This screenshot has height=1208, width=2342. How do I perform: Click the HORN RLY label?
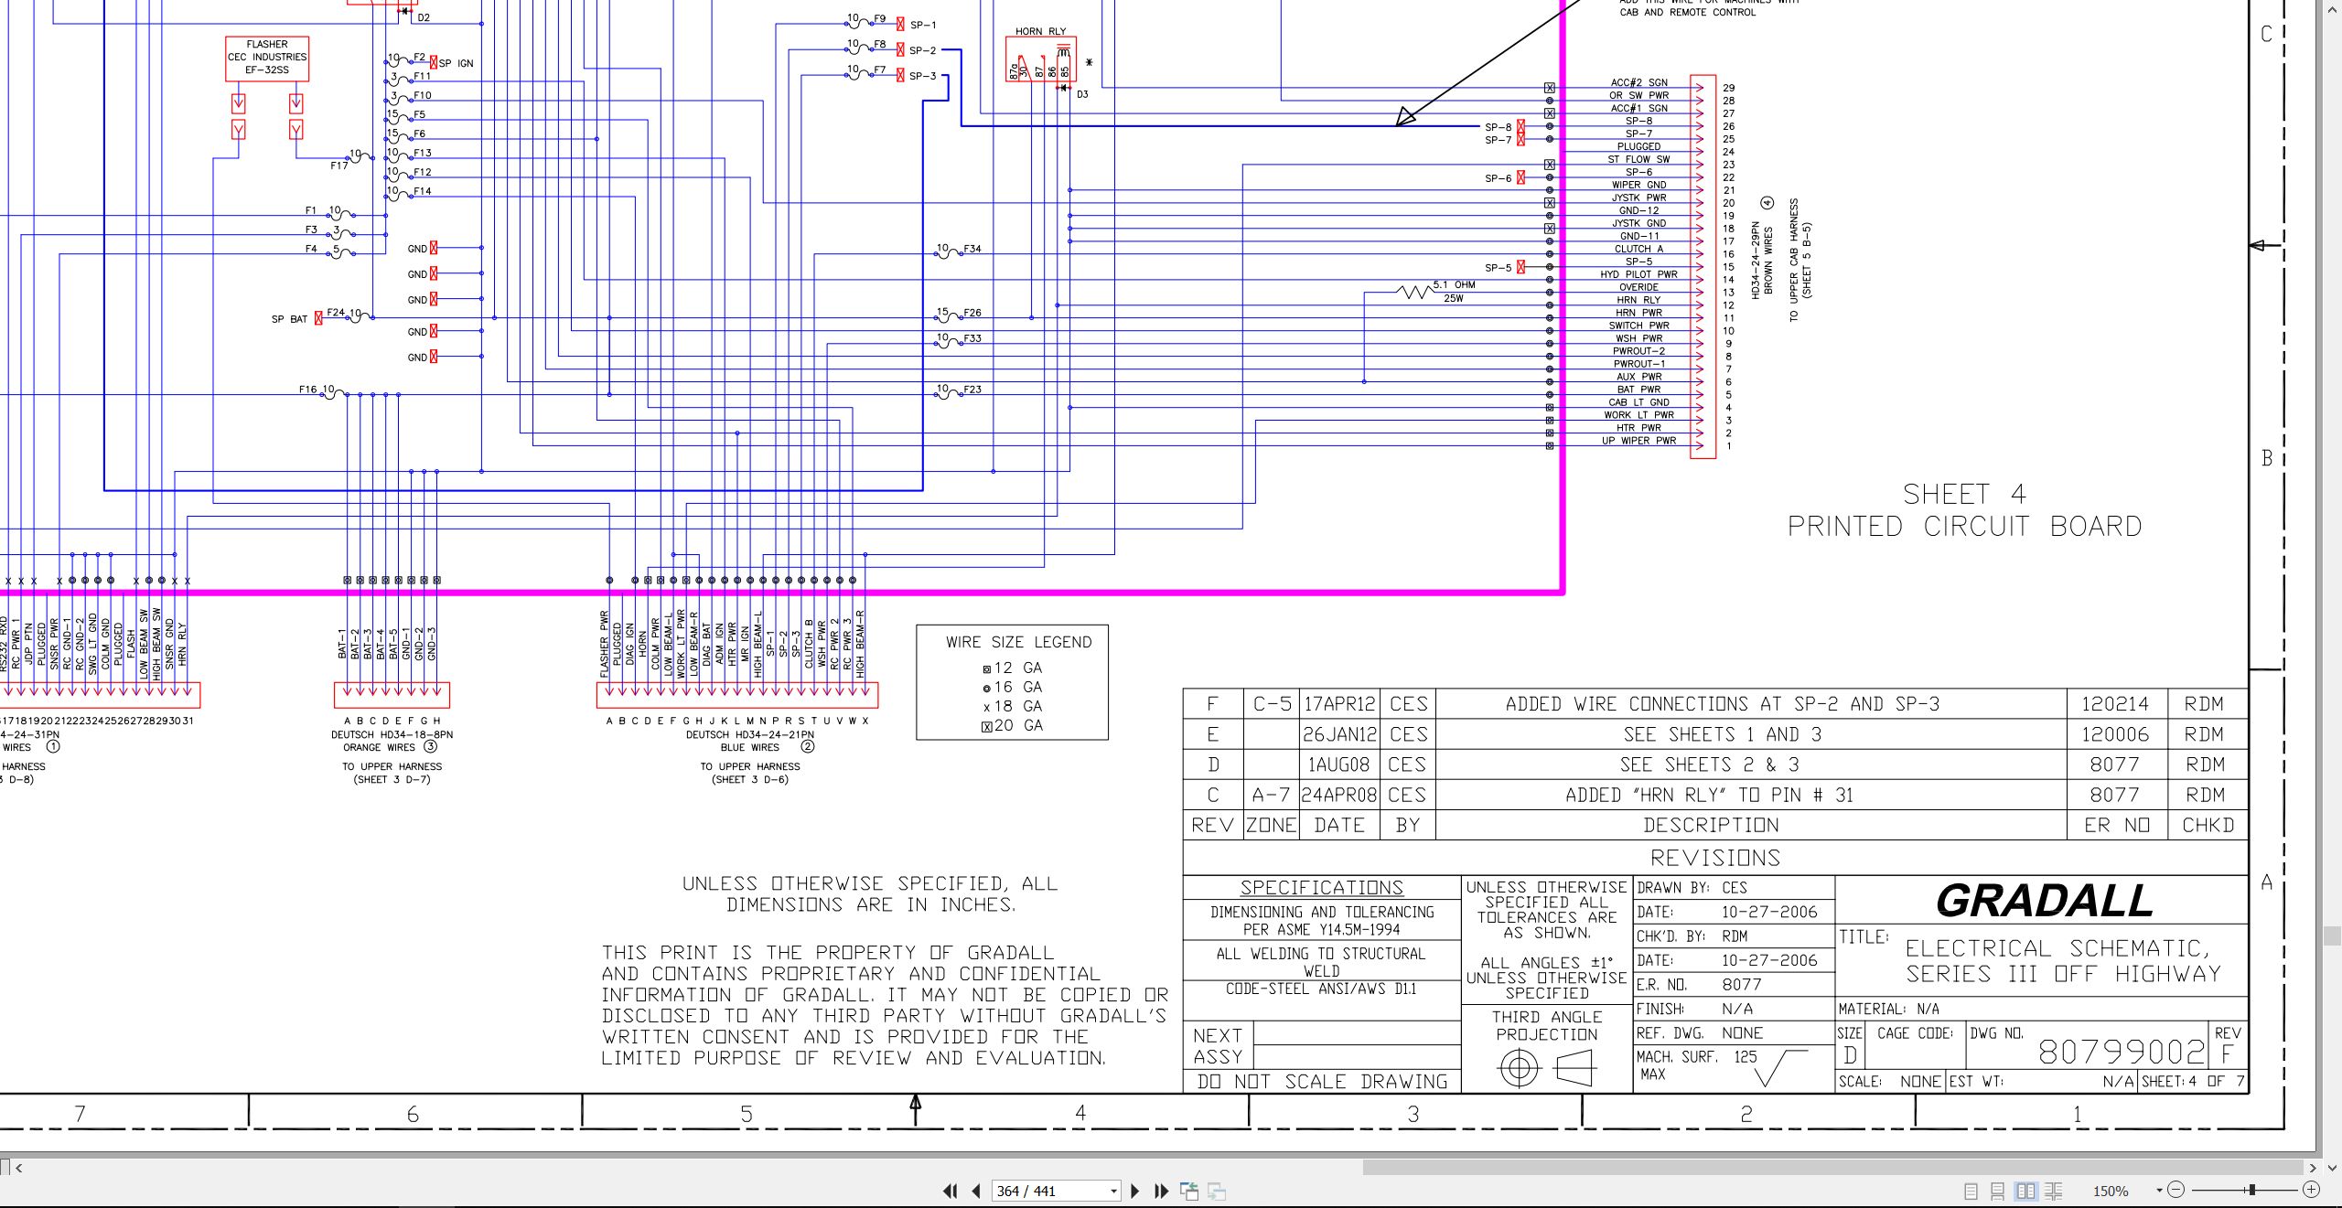click(1040, 31)
